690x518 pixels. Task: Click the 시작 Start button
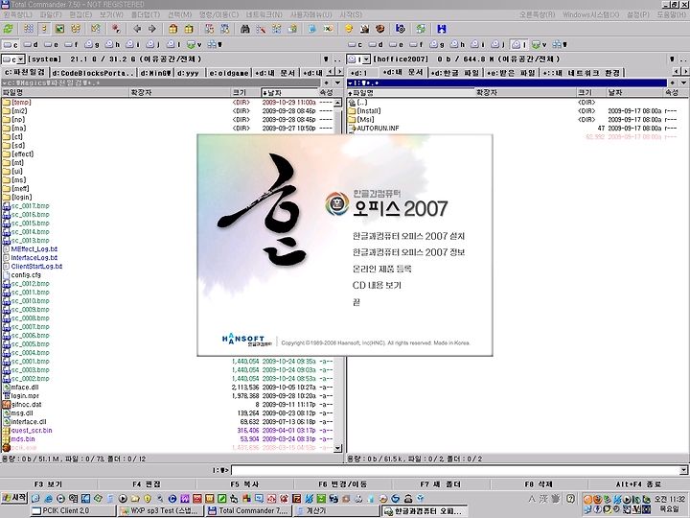pos(14,498)
